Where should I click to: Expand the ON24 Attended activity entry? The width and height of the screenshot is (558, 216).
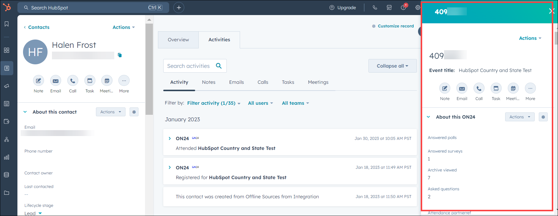pyautogui.click(x=169, y=138)
